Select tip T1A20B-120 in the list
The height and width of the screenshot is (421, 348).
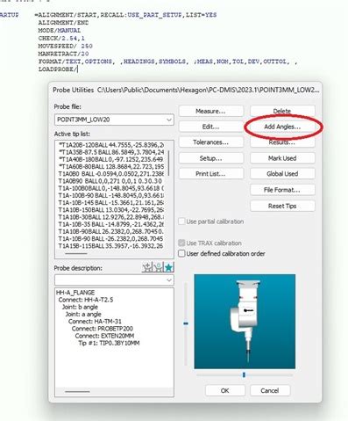[x=111, y=145]
